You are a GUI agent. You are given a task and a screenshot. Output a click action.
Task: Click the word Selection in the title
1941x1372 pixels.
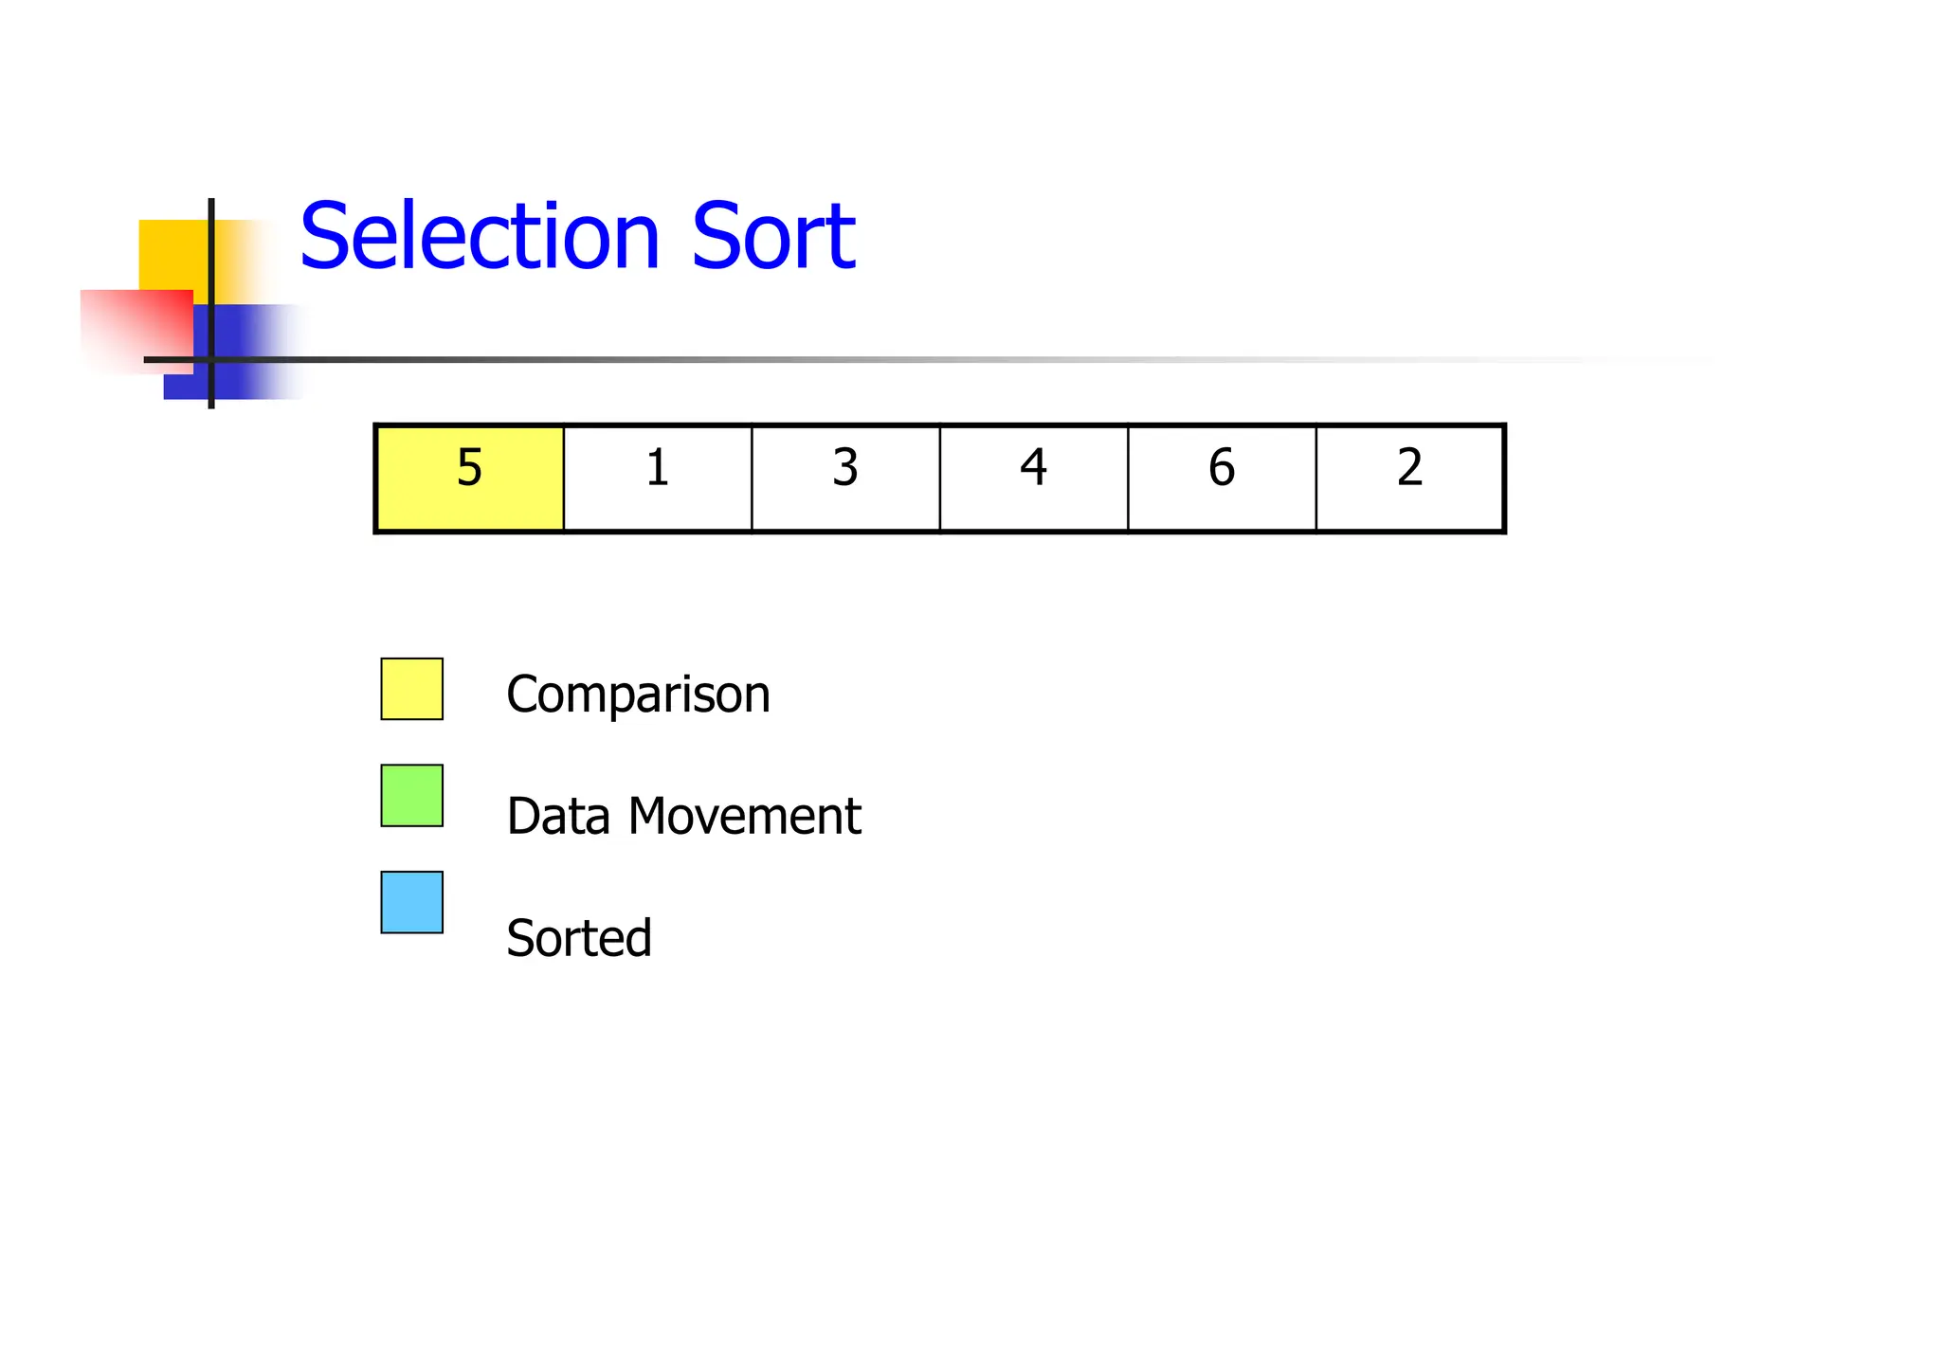[479, 237]
